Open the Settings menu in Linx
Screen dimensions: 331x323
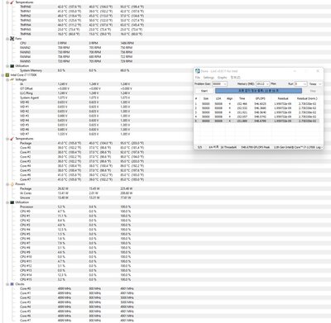click(x=209, y=78)
